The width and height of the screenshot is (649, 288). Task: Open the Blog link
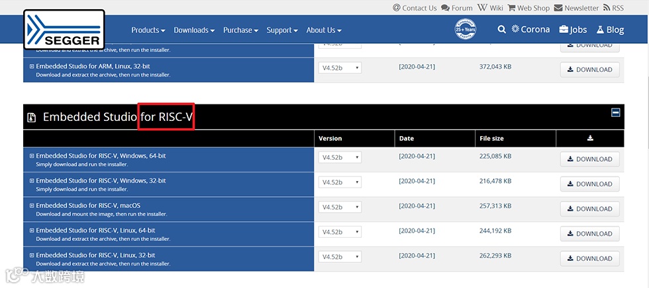pyautogui.click(x=610, y=30)
